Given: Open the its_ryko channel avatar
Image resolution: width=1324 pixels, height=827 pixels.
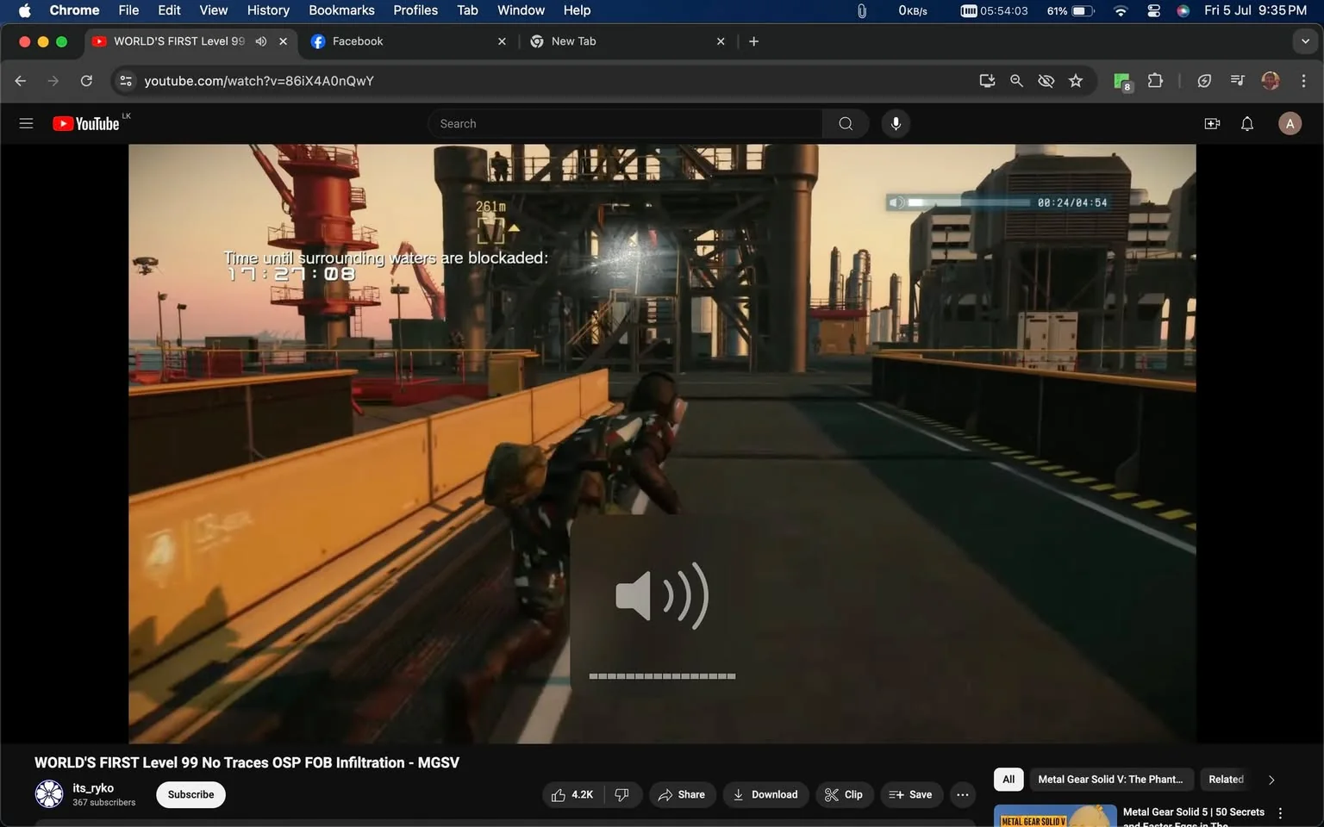Looking at the screenshot, I should click(x=49, y=793).
